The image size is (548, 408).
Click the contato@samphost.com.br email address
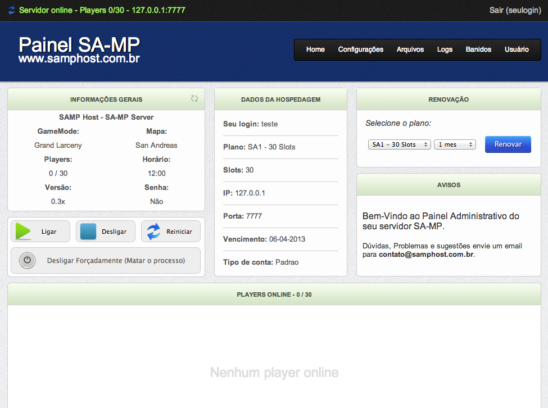pyautogui.click(x=426, y=255)
